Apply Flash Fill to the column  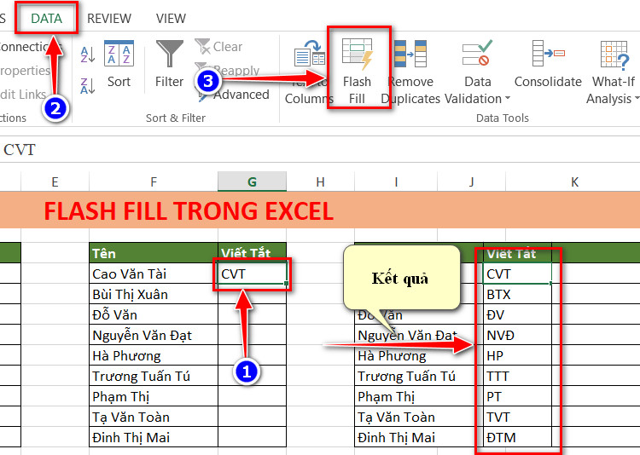click(x=358, y=72)
